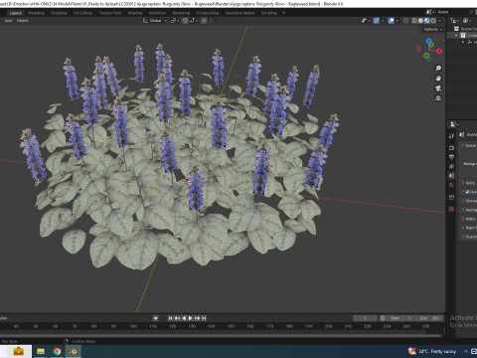The image size is (477, 358).
Task: Click the pan view hand icon
Action: pos(438,79)
